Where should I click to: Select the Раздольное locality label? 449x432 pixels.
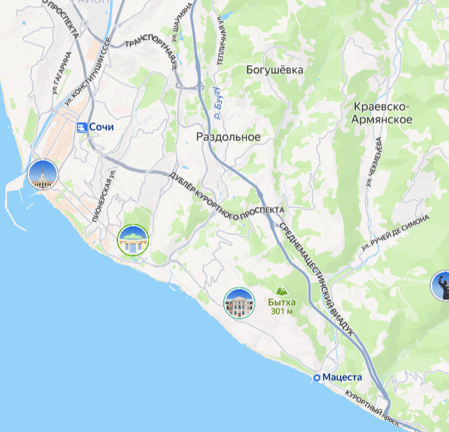click(228, 137)
